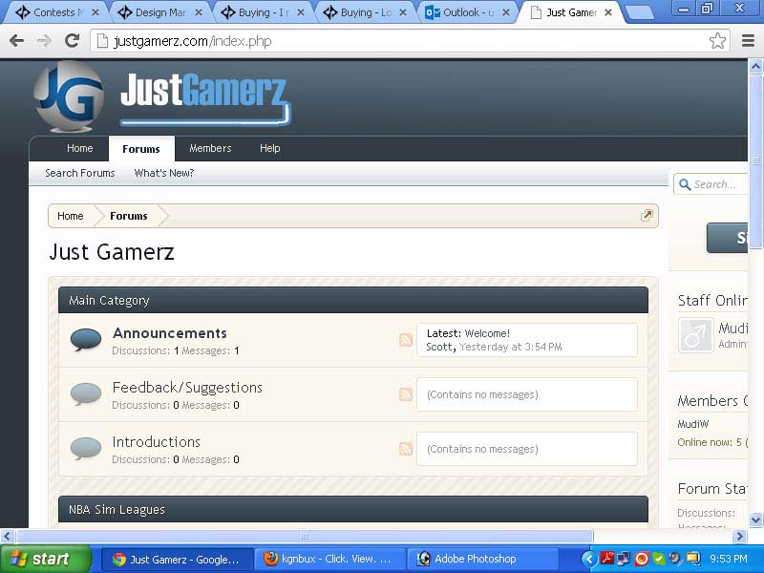Click the vertical scrollbar up arrow
The image size is (764, 573).
coord(755,66)
